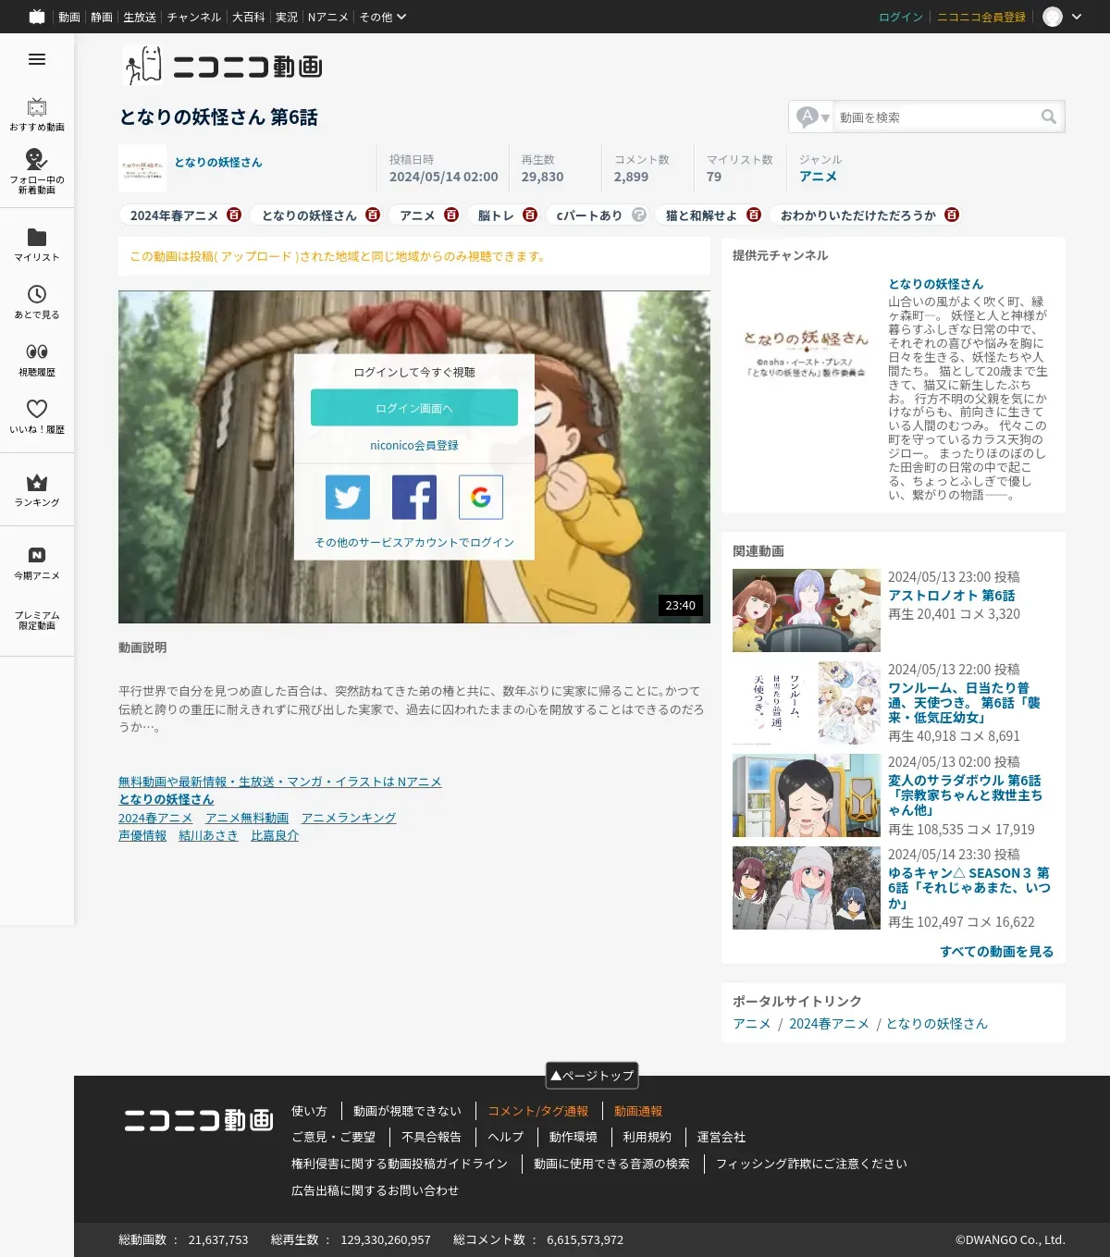The image size is (1110, 1257).
Task: Select 静画 in top navigation
Action: click(102, 17)
